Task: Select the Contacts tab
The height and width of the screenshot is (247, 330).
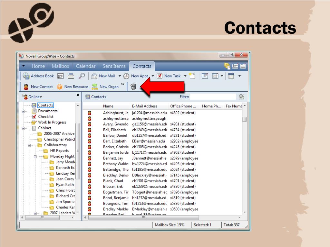Action: (x=142, y=66)
